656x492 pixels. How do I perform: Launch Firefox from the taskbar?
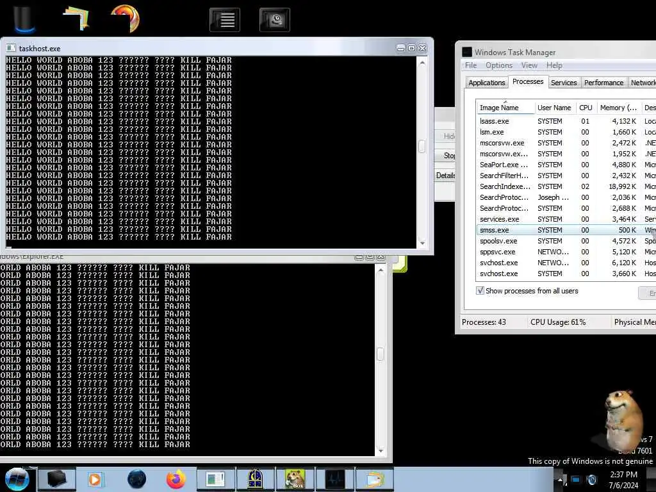[176, 479]
